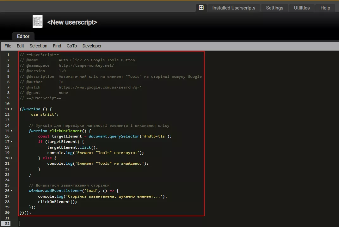Click the @grant value 'none'
The width and height of the screenshot is (339, 227).
[63, 93]
